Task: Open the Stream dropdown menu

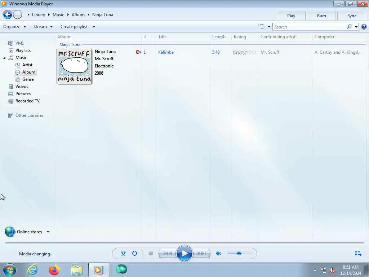Action: (43, 27)
